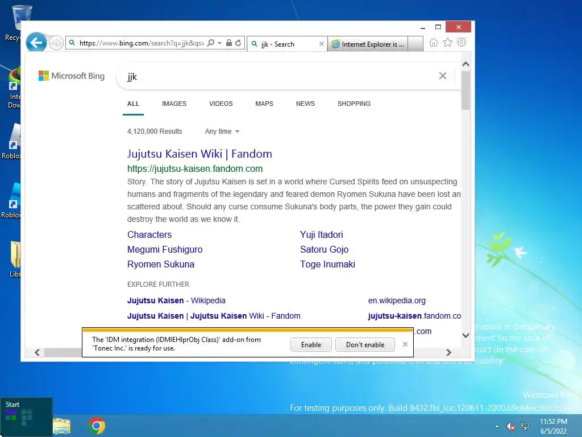This screenshot has height=437, width=582.
Task: Refresh the page with the reload icon
Action: coord(238,43)
